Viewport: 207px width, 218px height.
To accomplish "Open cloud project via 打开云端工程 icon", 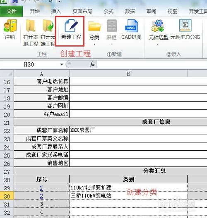I will coord(48,26).
